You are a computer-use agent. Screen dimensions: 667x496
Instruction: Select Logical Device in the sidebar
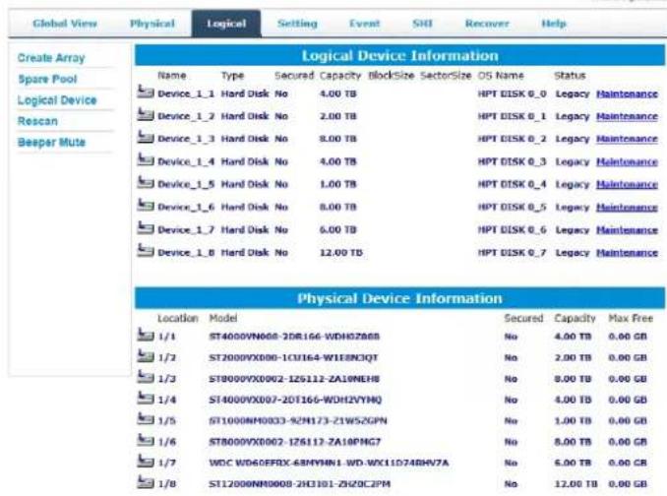(57, 100)
